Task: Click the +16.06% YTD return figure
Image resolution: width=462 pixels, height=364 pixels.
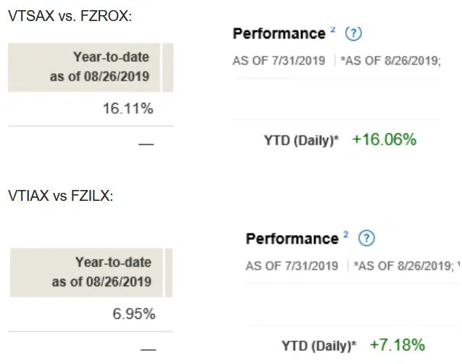Action: pyautogui.click(x=384, y=140)
